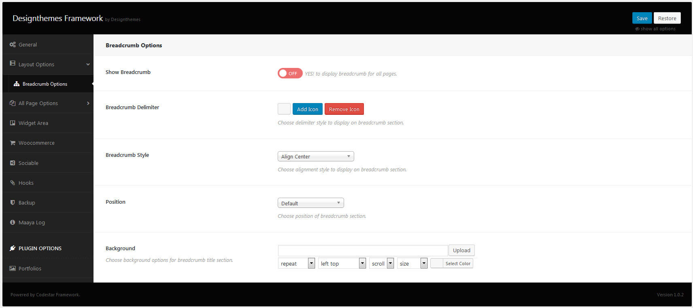Open the Hooks section

point(48,183)
